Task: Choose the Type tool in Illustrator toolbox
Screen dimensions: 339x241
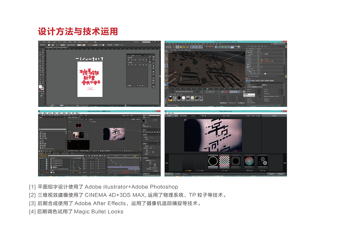Action: coord(43,55)
